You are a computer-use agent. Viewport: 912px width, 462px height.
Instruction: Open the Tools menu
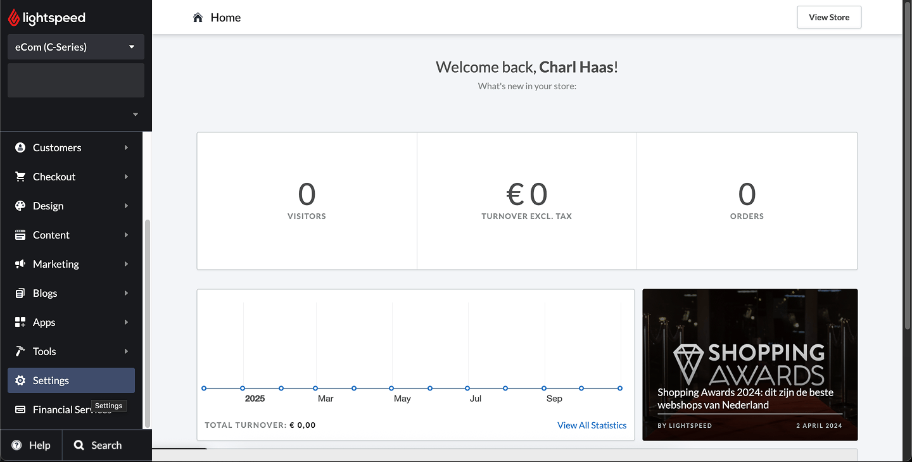pyautogui.click(x=71, y=351)
